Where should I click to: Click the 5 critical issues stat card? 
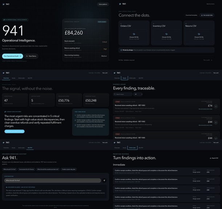tap(42, 100)
